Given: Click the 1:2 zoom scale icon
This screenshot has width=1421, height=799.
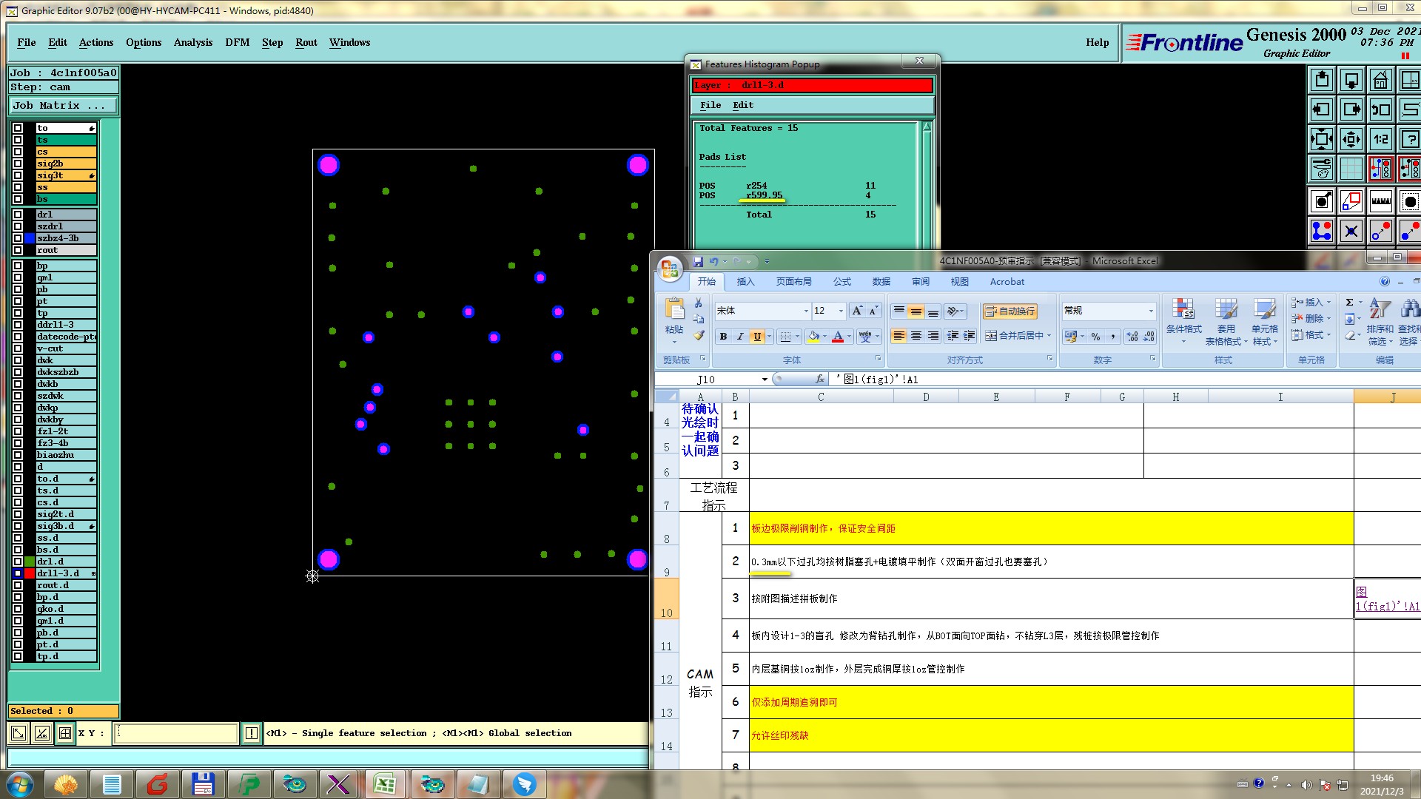Looking at the screenshot, I should pyautogui.click(x=1380, y=139).
